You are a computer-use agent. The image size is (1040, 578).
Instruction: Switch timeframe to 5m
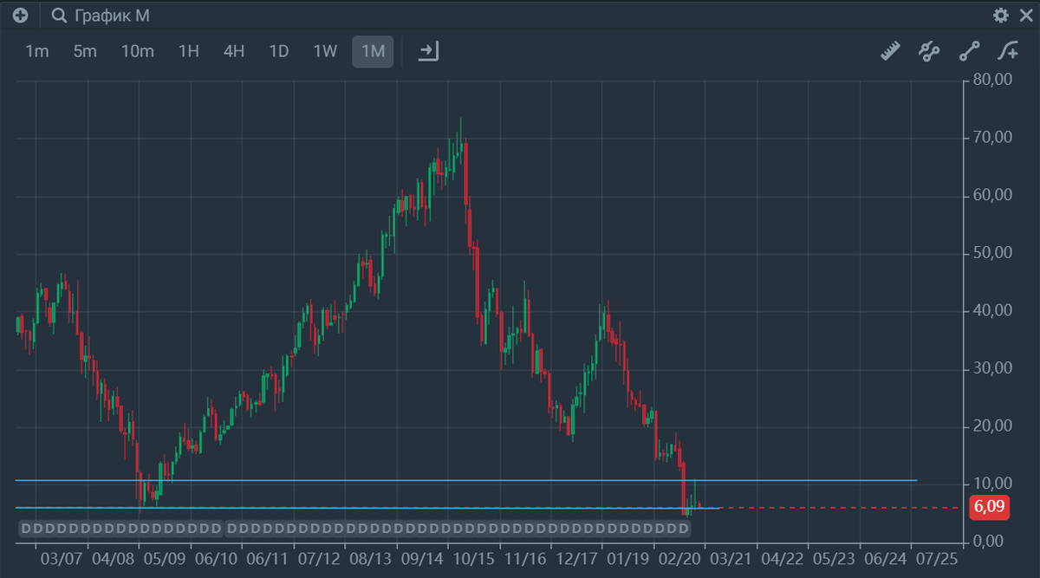[85, 51]
